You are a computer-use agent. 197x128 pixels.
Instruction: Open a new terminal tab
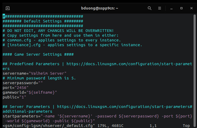[x=8, y=8]
